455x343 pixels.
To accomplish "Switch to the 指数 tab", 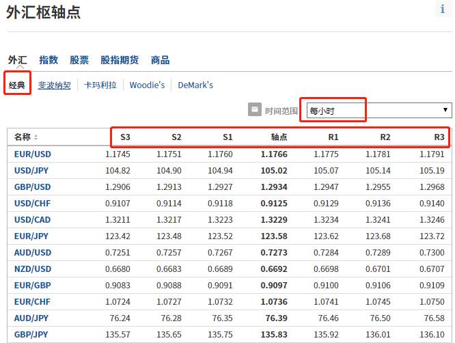I will pyautogui.click(x=49, y=60).
